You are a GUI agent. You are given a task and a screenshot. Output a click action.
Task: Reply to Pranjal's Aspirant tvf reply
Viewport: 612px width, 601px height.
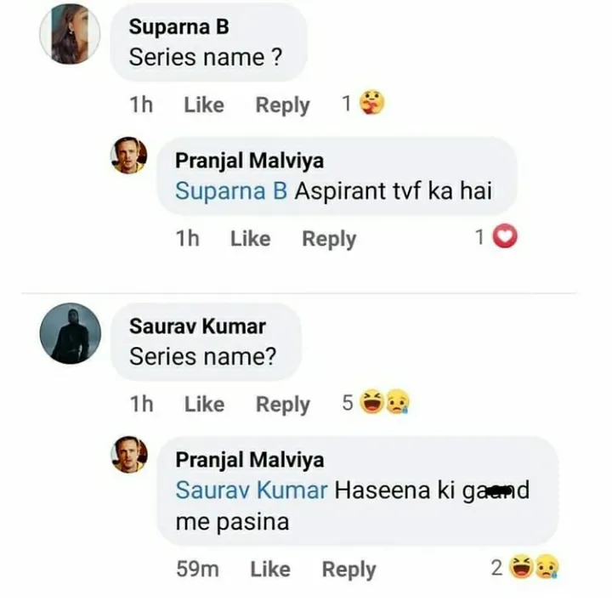(x=329, y=239)
